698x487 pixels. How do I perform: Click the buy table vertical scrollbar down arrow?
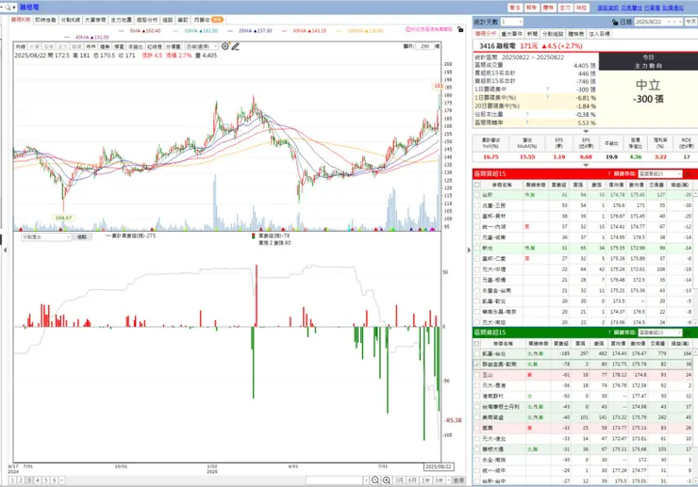(694, 322)
